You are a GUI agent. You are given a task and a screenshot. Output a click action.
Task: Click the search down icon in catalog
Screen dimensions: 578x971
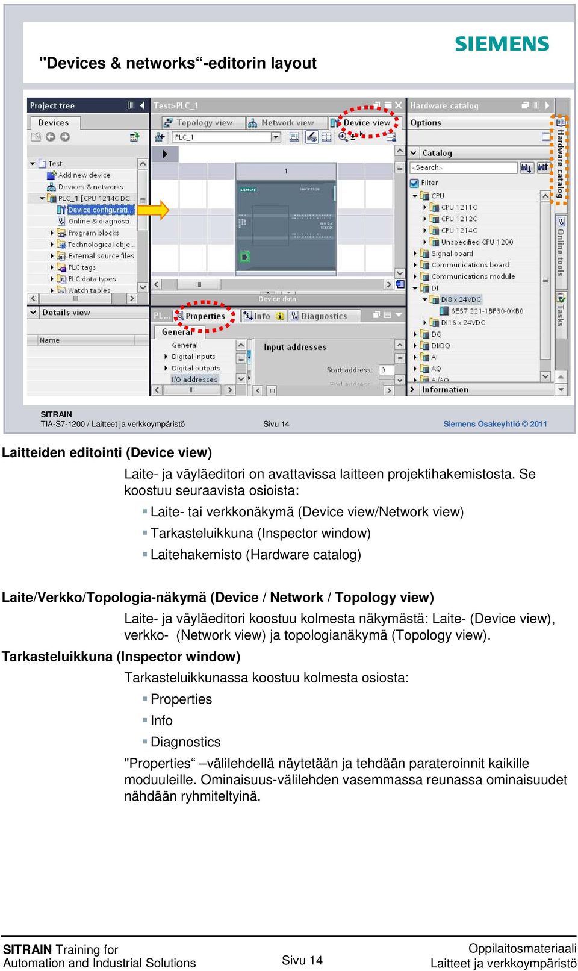(526, 167)
